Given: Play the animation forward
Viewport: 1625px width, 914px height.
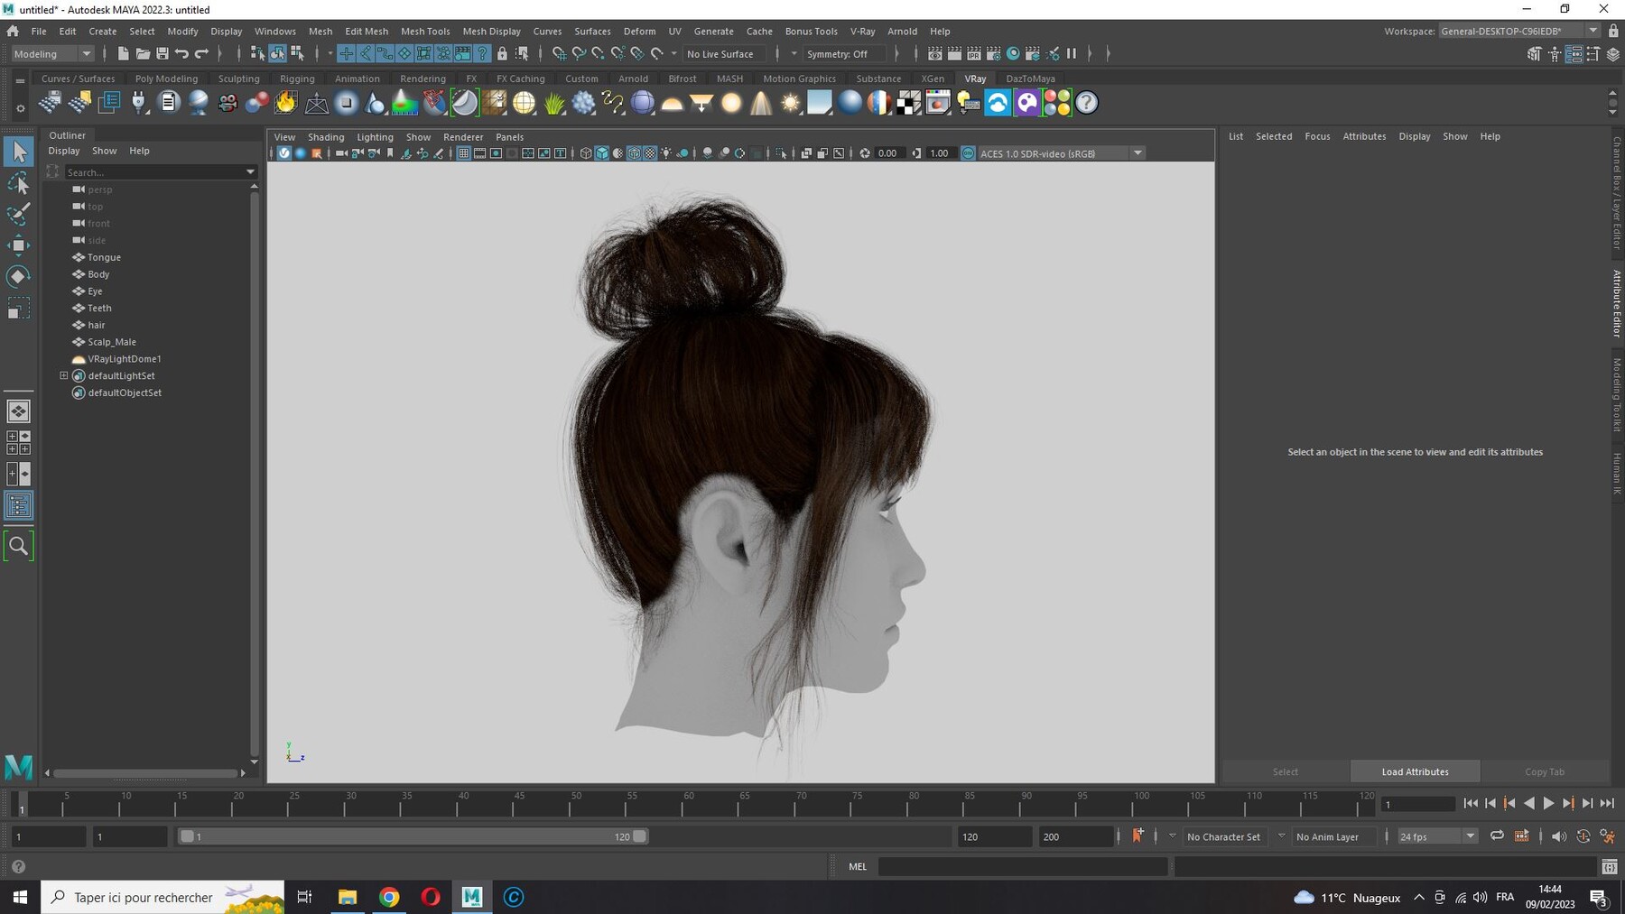Looking at the screenshot, I should click(1549, 803).
